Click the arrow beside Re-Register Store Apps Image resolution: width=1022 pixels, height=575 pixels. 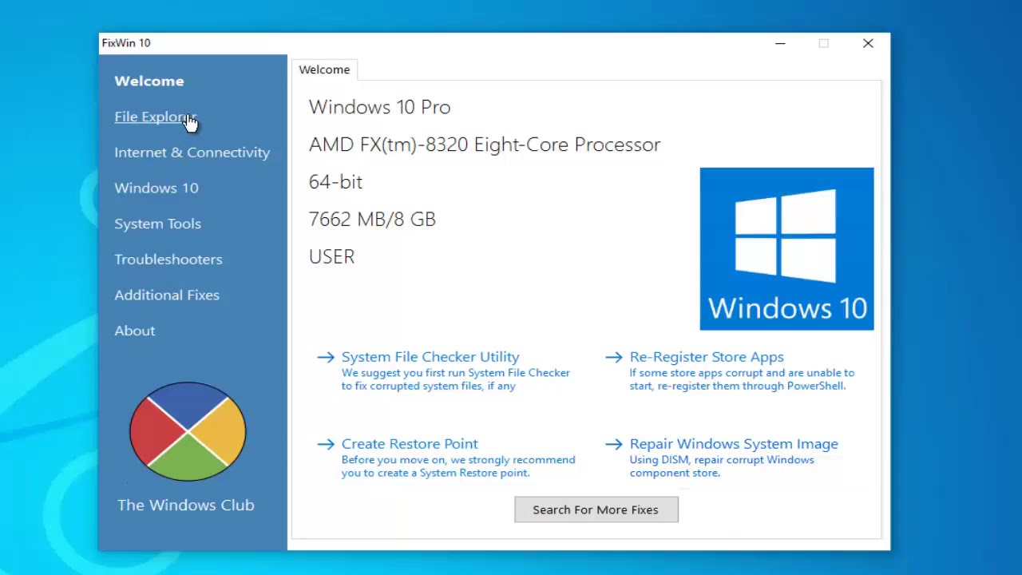pyautogui.click(x=613, y=357)
